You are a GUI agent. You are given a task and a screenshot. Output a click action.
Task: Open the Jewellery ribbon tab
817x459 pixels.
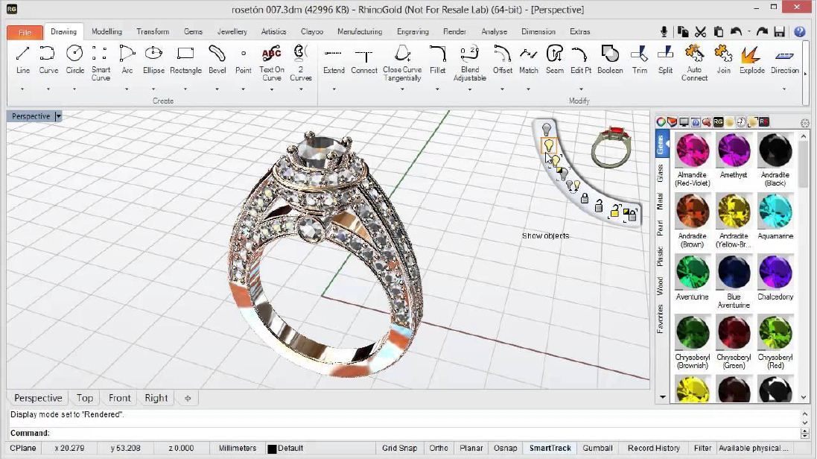(232, 32)
